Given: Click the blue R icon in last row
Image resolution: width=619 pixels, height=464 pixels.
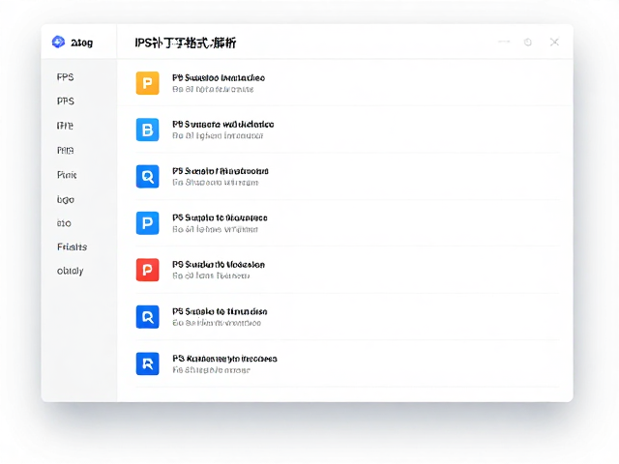Looking at the screenshot, I should (x=147, y=363).
